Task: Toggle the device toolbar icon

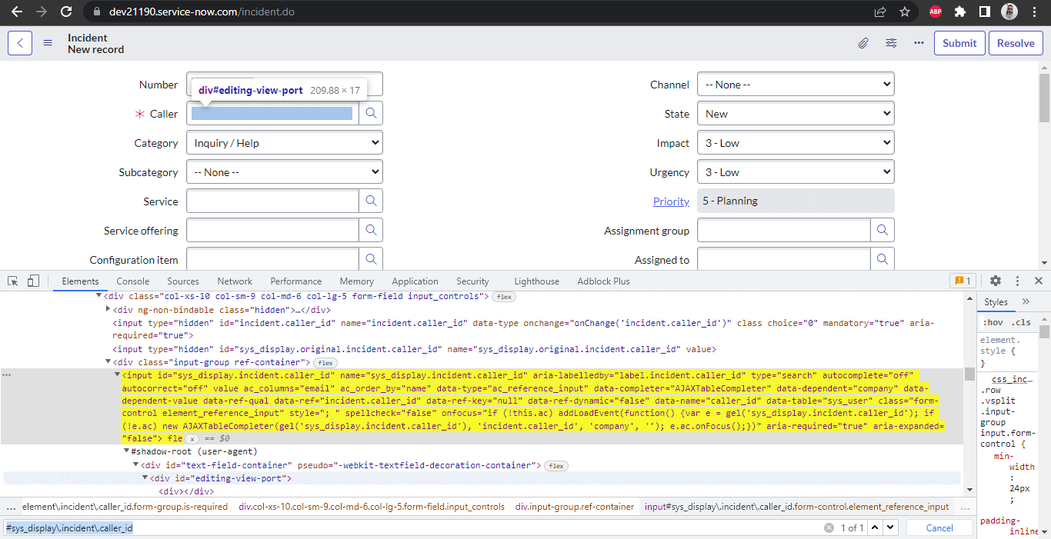Action: pos(33,281)
